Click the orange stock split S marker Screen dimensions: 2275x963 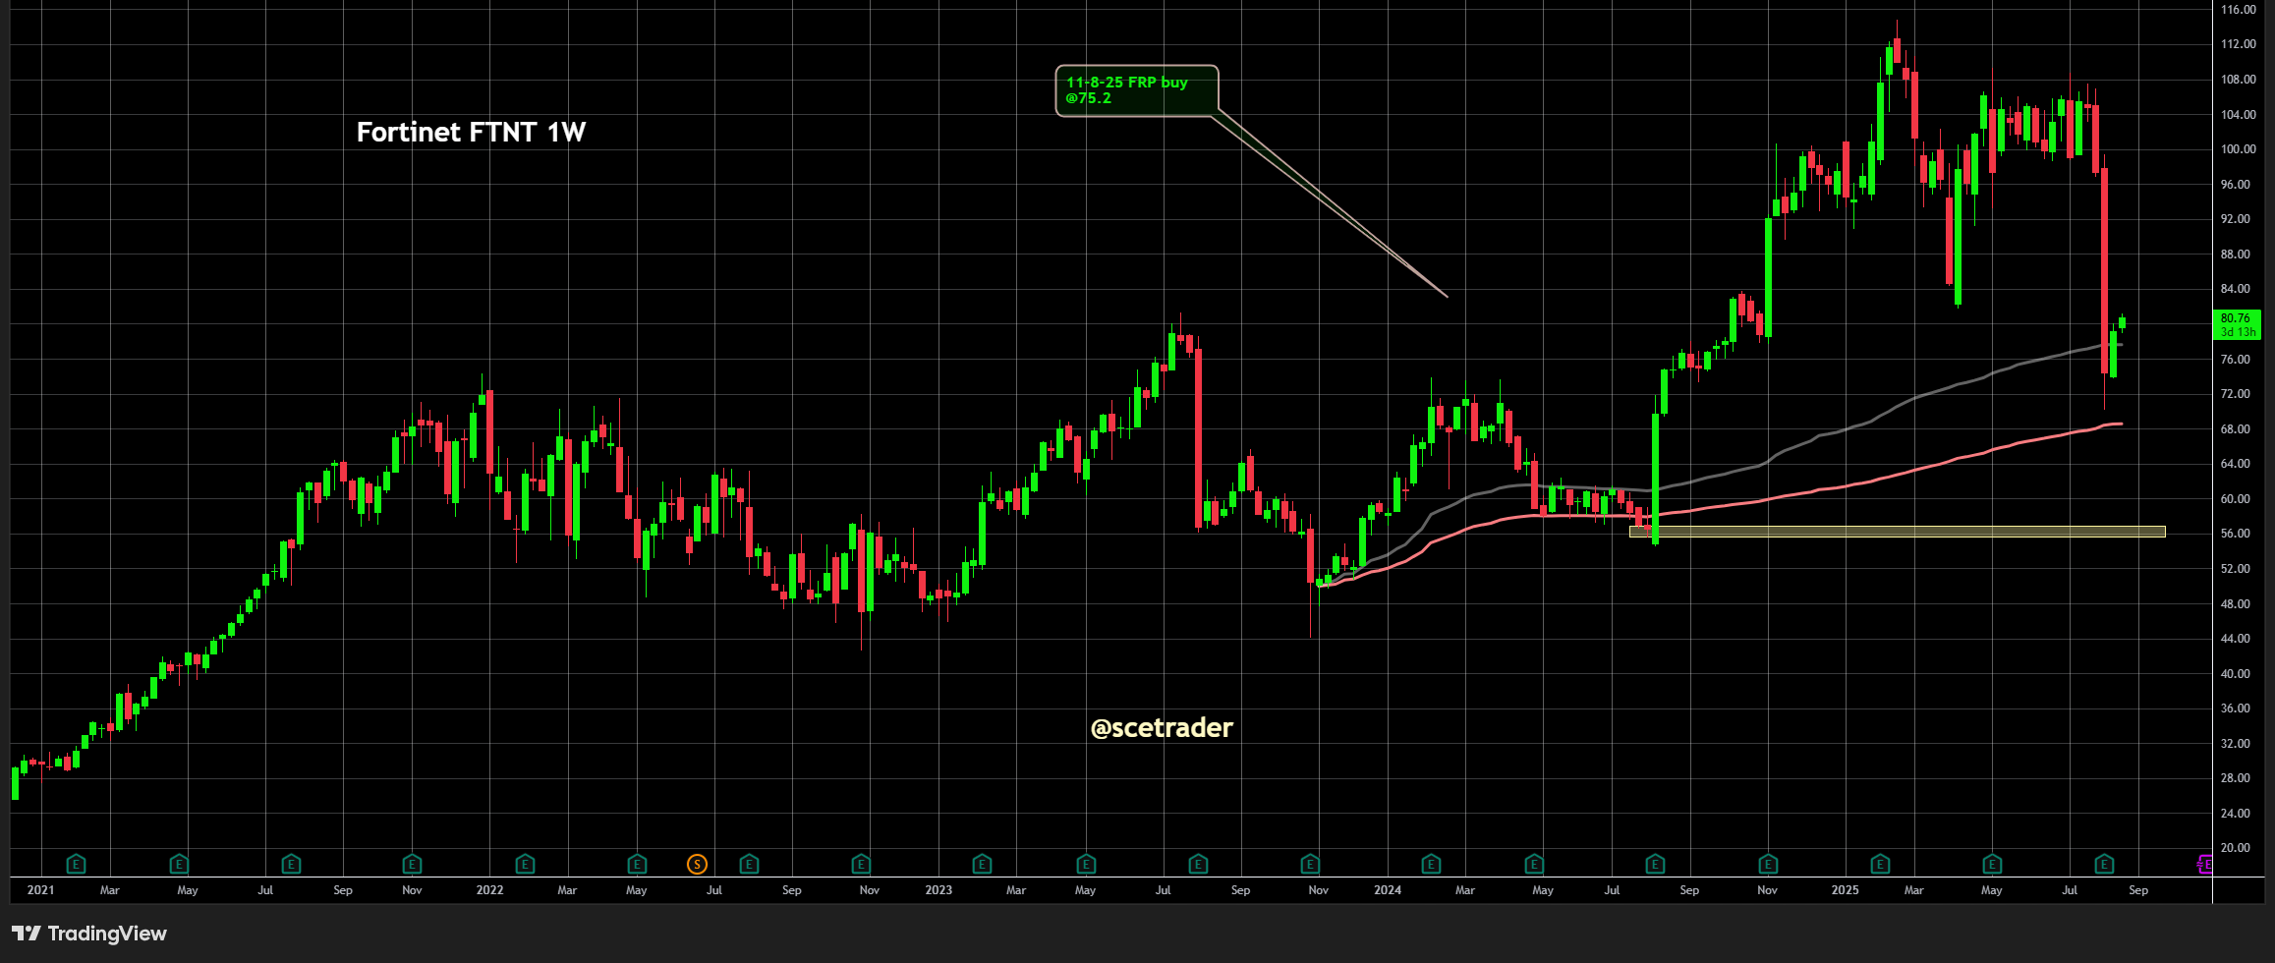pyautogui.click(x=697, y=865)
